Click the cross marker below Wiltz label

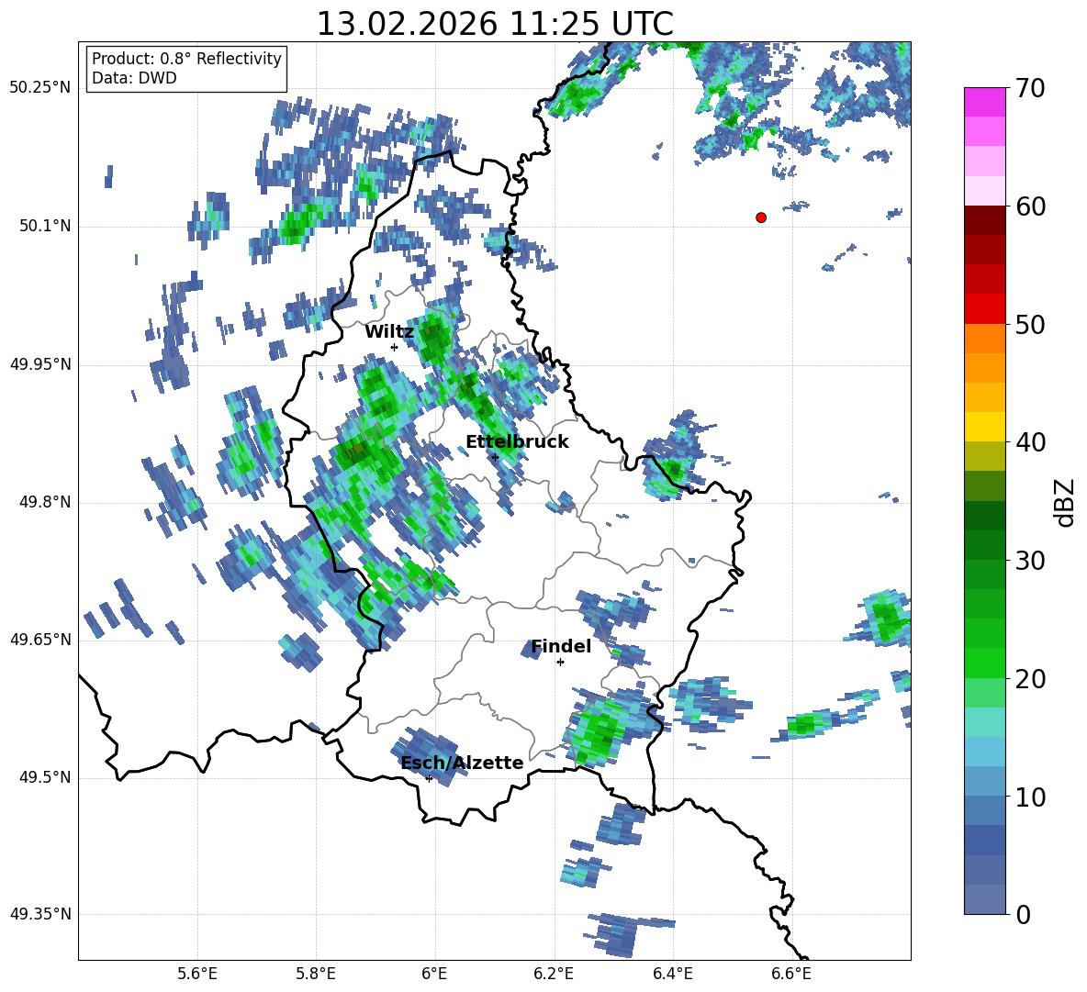pyautogui.click(x=394, y=347)
